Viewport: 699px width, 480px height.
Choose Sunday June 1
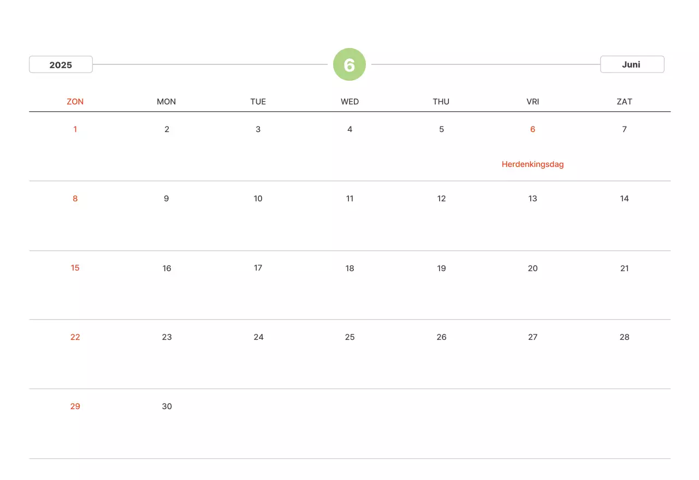(x=75, y=129)
